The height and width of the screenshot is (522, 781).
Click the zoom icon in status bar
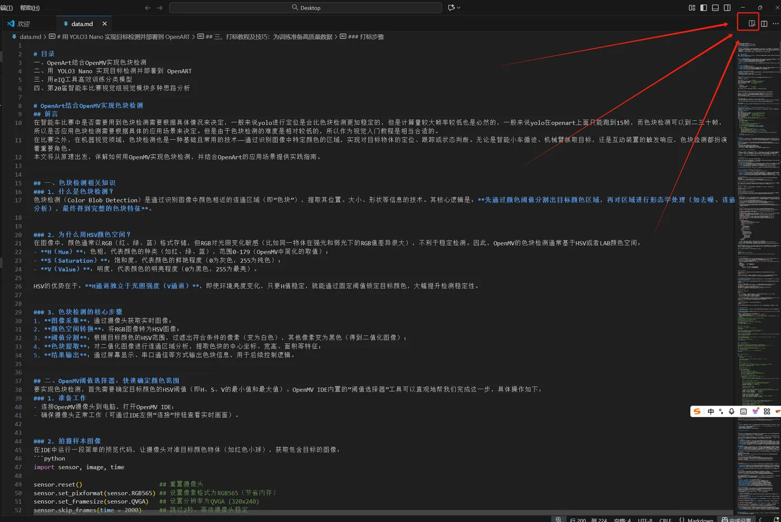(558, 519)
